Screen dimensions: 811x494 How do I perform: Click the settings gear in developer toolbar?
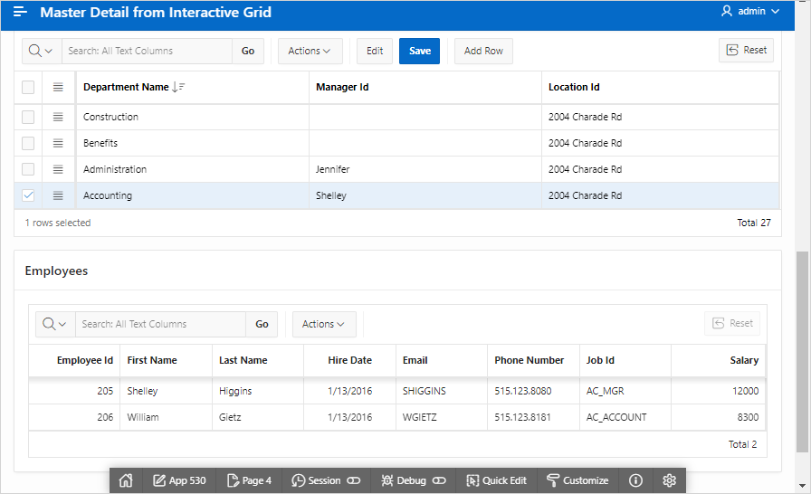pos(670,480)
